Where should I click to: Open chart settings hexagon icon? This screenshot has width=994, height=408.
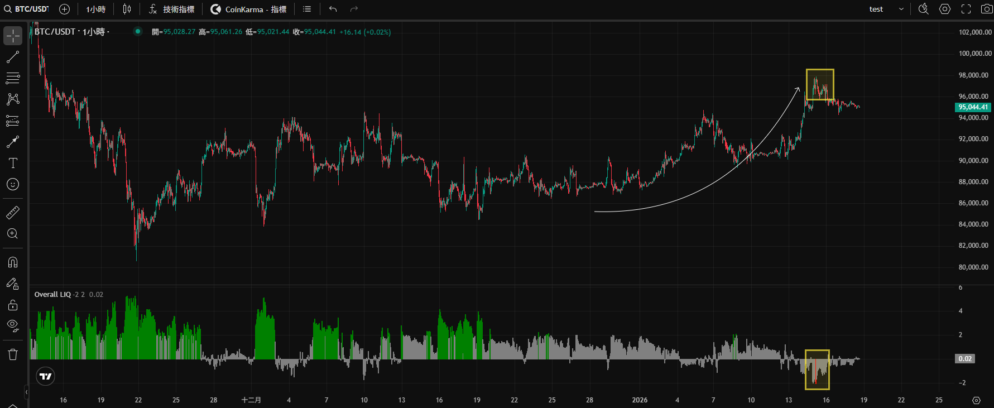coord(945,9)
